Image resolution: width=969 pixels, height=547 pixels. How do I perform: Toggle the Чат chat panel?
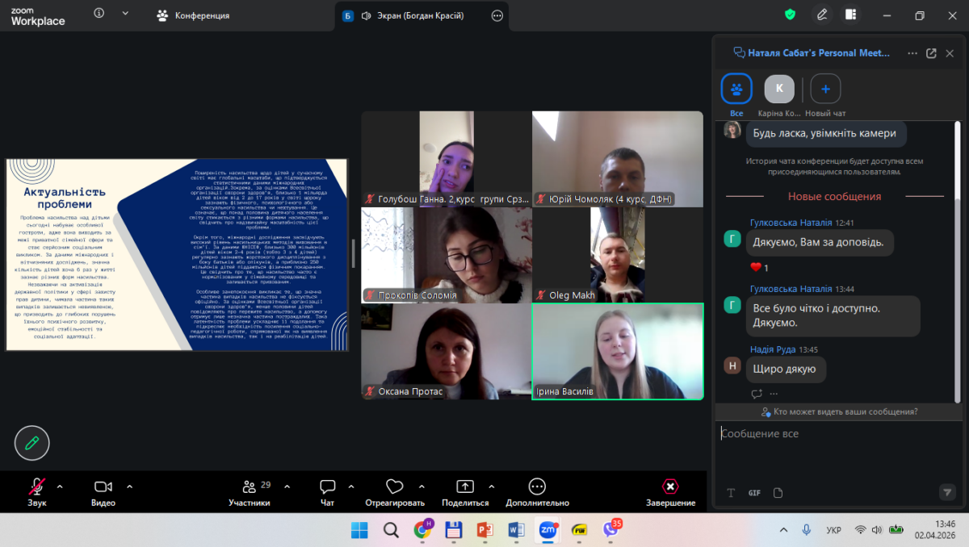(327, 486)
